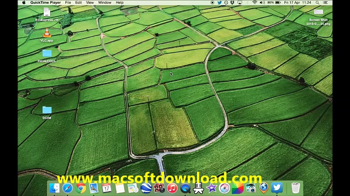The height and width of the screenshot is (196, 350).
Task: Open Calendar app in the dock
Action: coord(107,188)
